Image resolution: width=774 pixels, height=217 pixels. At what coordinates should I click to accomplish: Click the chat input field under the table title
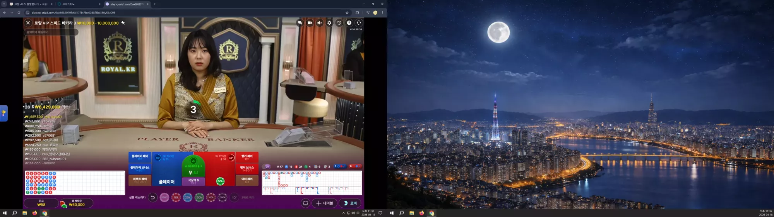click(51, 32)
